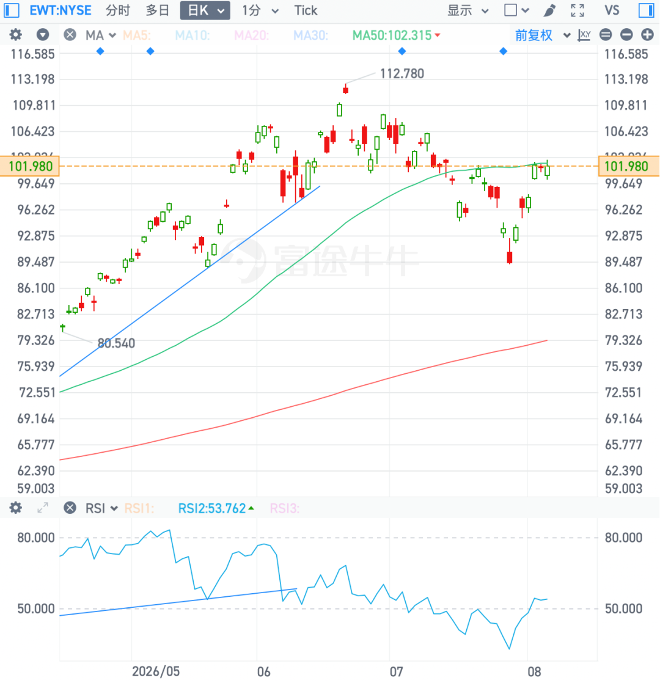Switch to Tick view
Screen dimensions: 660x683
[x=306, y=10]
